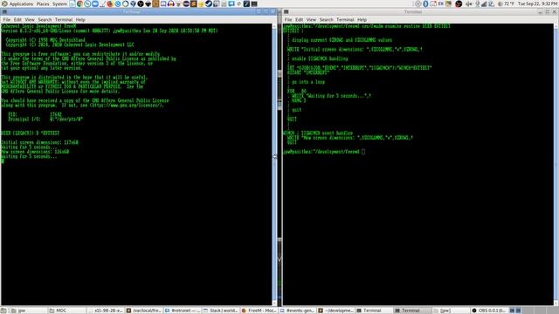
Task: Click the right Terminal window menu icon in titlebar
Action: click(x=286, y=11)
